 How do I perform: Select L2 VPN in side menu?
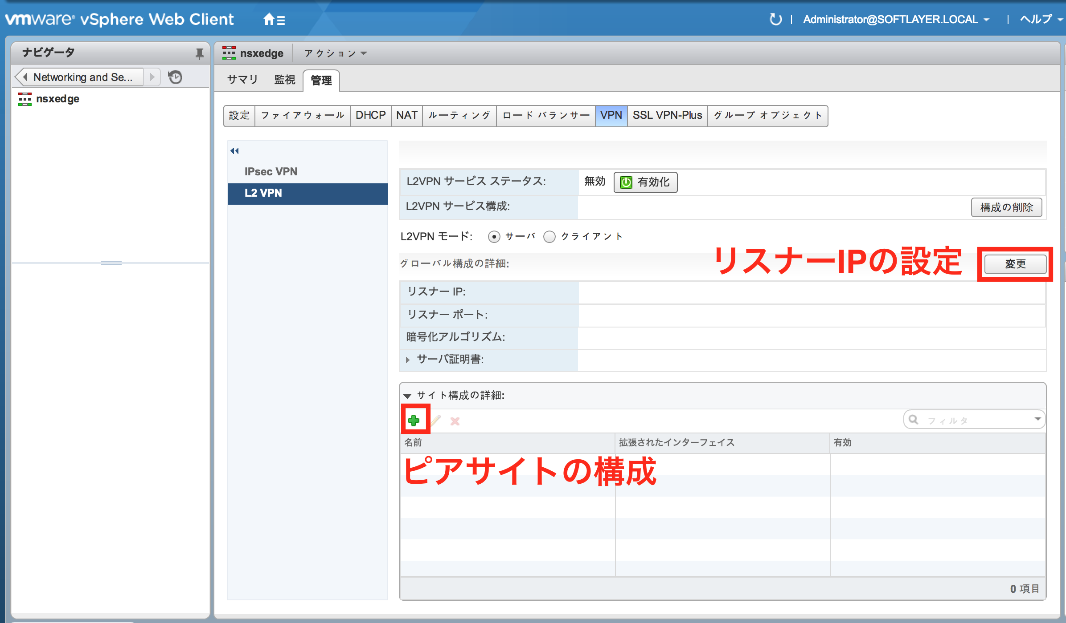click(307, 193)
